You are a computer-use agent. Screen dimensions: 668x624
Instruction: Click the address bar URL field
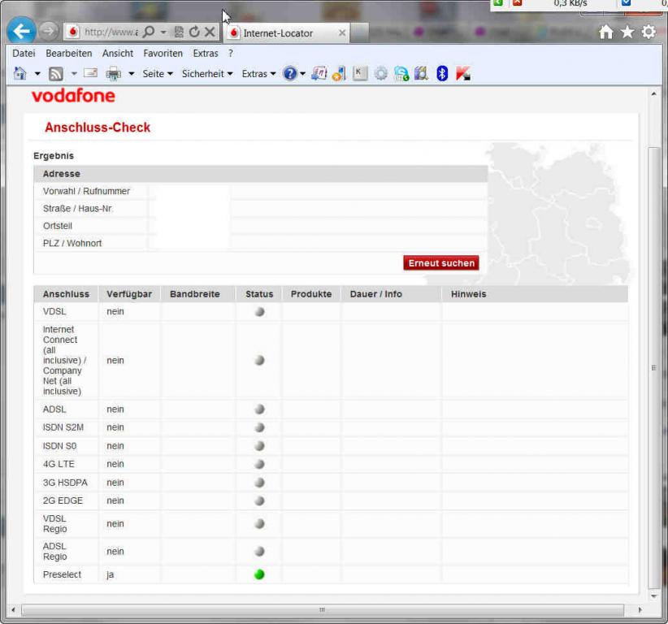point(111,32)
